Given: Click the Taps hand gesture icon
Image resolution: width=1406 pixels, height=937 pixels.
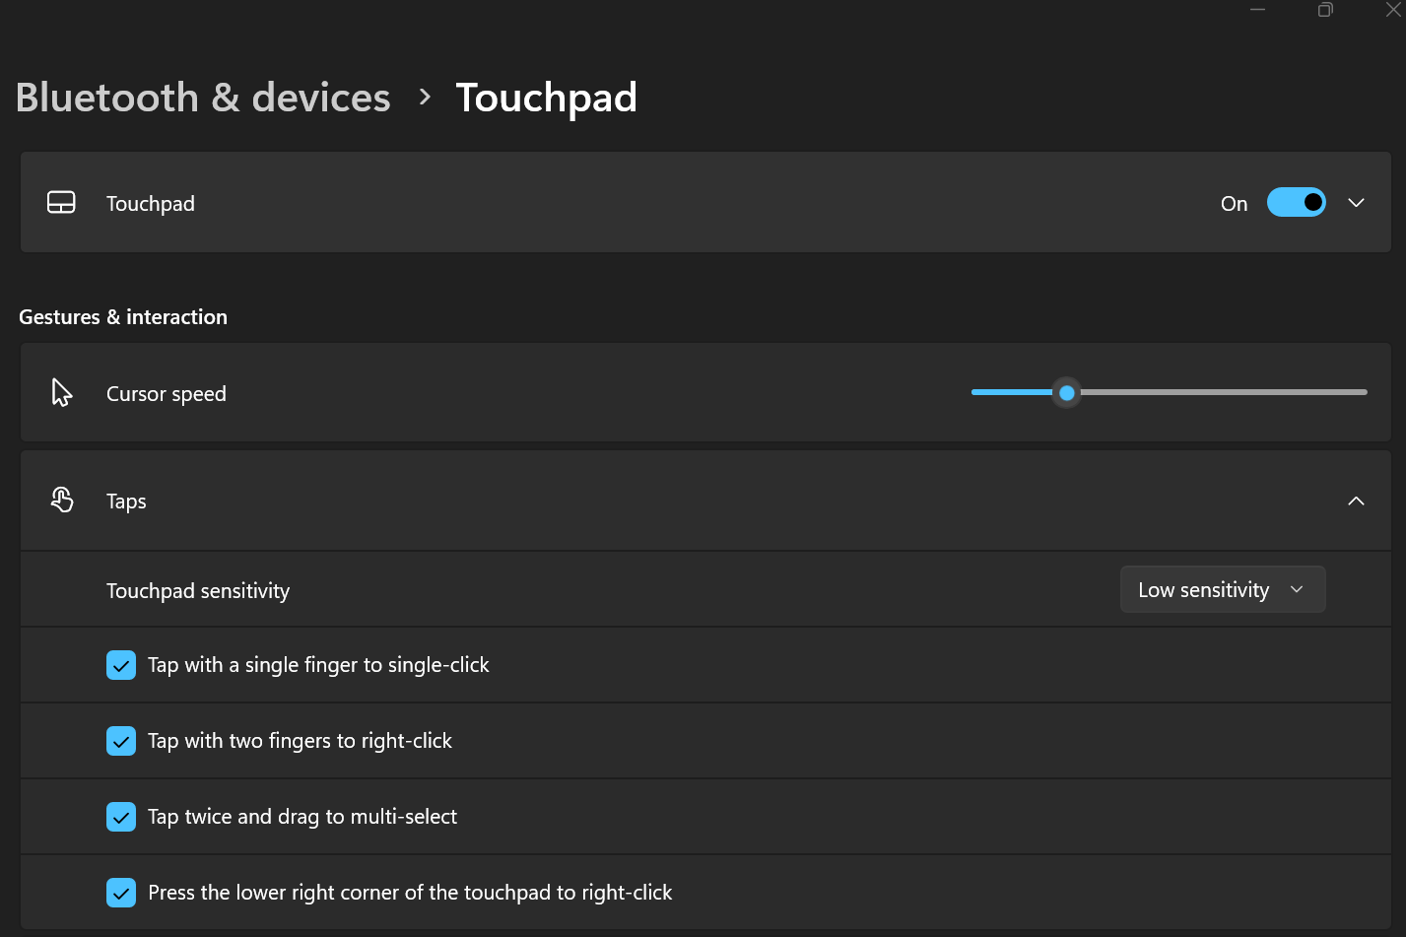Looking at the screenshot, I should pyautogui.click(x=62, y=501).
